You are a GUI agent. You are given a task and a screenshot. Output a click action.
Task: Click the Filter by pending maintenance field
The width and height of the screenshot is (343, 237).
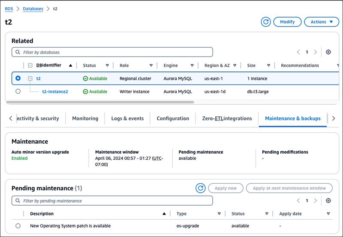coord(112,201)
